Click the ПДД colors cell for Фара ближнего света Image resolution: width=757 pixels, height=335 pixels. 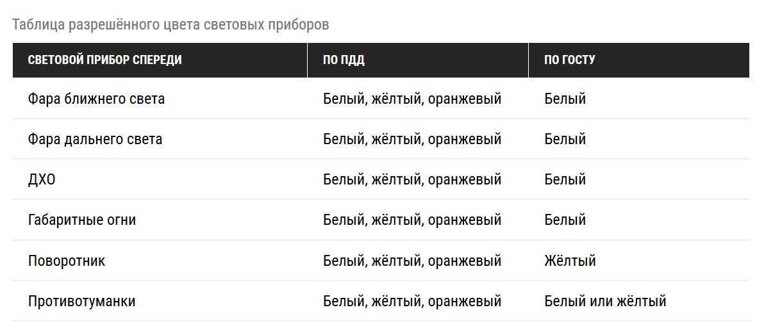(412, 99)
